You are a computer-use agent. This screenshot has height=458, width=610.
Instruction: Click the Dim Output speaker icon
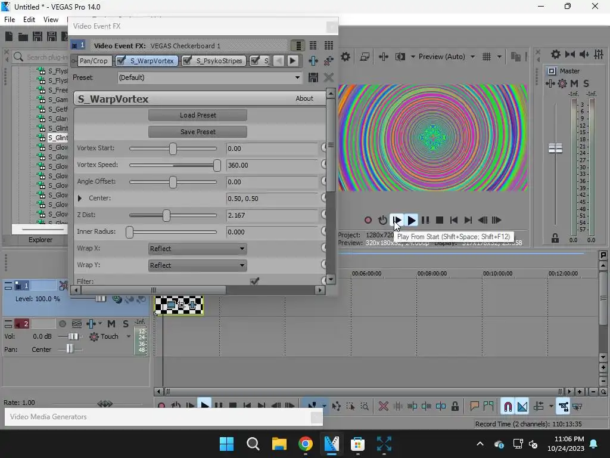[584, 54]
